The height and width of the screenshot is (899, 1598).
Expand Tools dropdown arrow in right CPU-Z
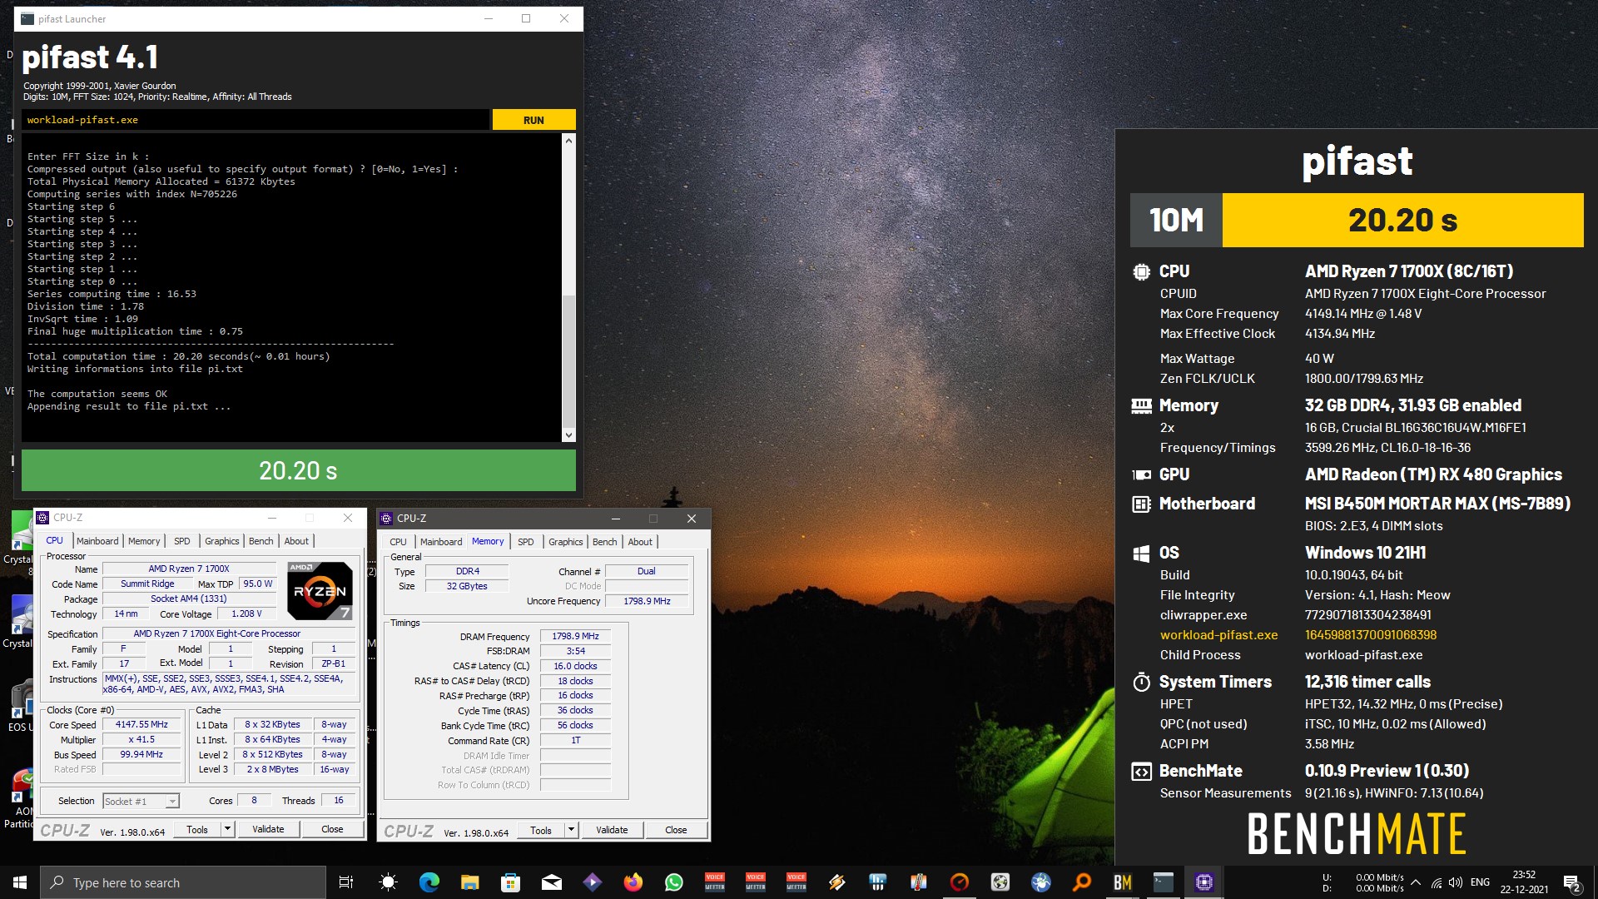click(571, 830)
